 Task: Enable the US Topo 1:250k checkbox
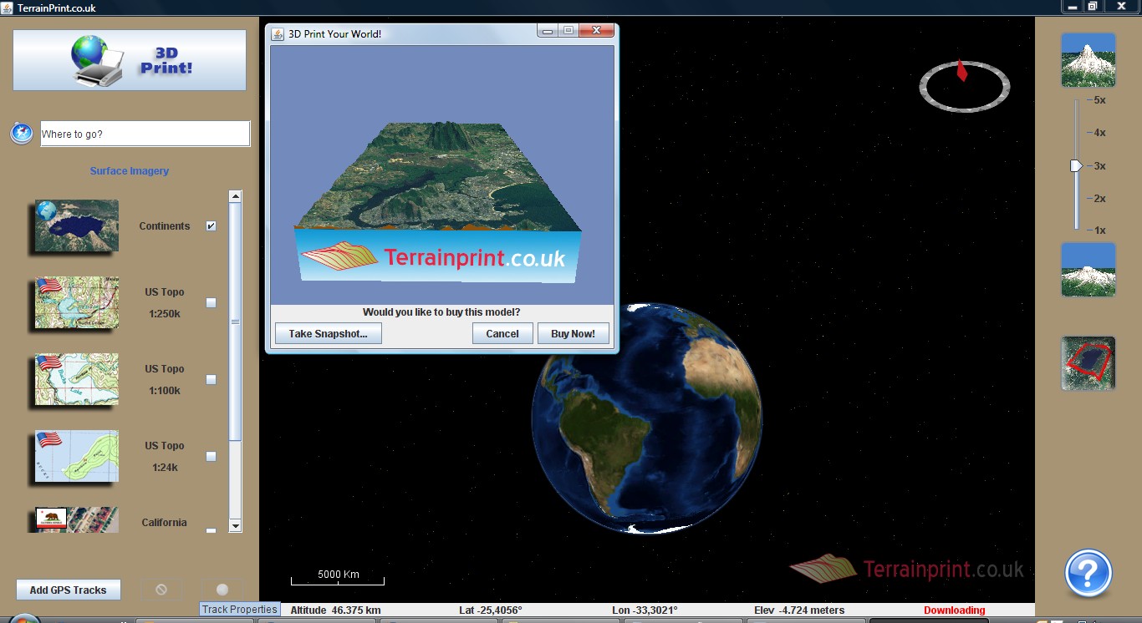(211, 303)
